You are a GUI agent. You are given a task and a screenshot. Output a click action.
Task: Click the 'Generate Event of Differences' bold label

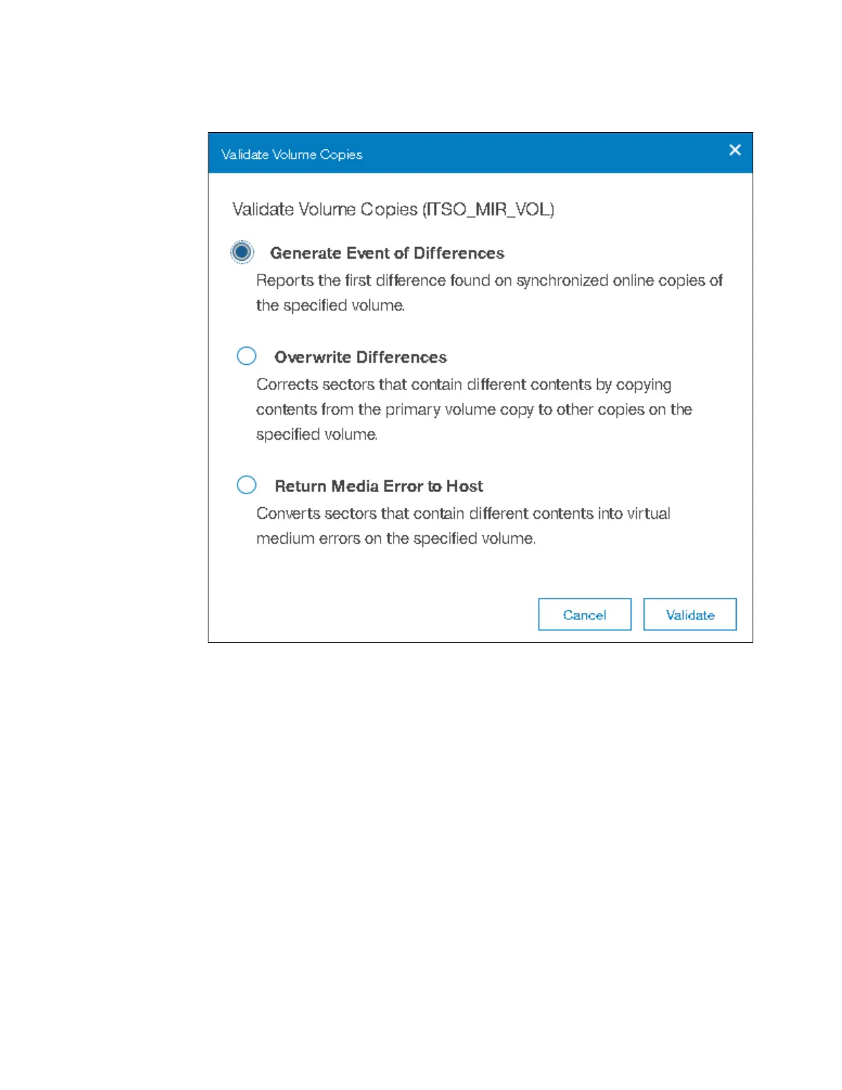point(387,253)
